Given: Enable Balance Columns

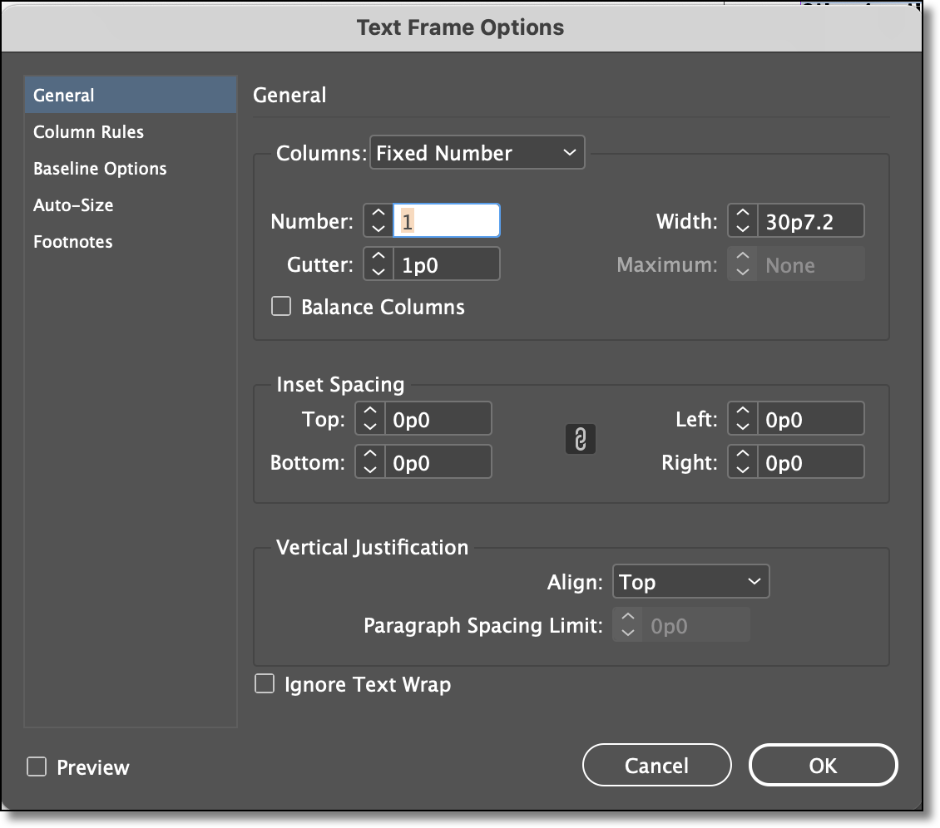Looking at the screenshot, I should tap(280, 307).
